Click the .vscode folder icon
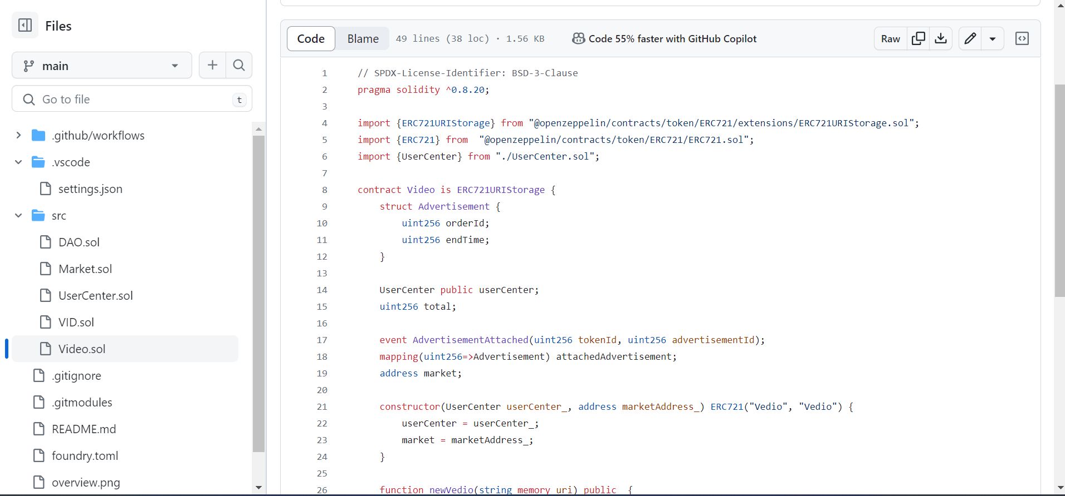Image resolution: width=1065 pixels, height=496 pixels. point(38,162)
